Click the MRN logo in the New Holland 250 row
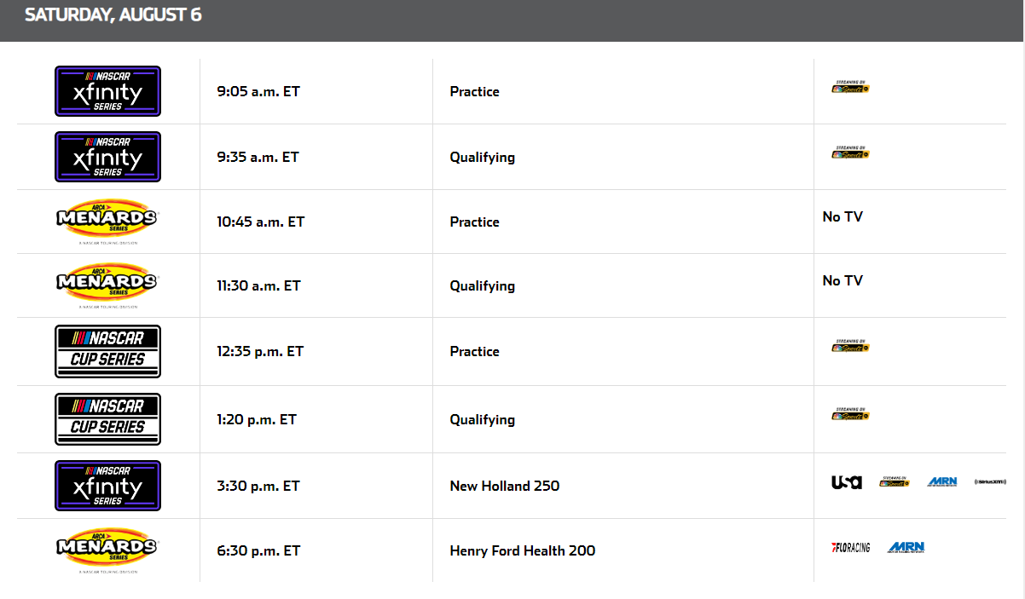Viewport: 1025px width, 599px height. pos(942,482)
